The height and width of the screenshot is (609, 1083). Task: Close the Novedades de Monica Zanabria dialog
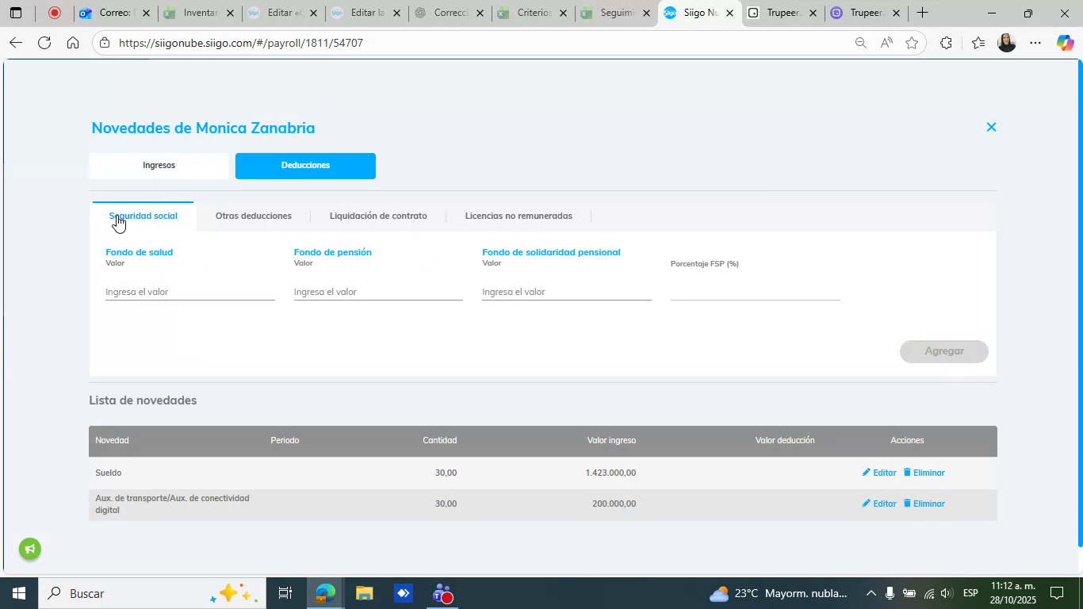coord(991,127)
